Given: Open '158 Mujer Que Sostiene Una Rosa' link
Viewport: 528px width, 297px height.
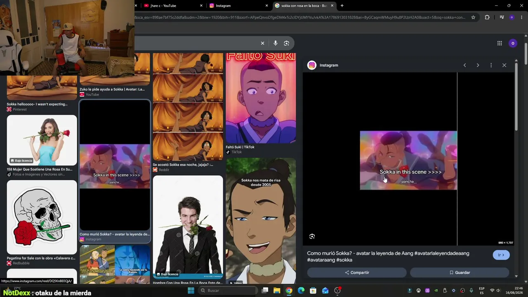Looking at the screenshot, I should click(x=40, y=169).
